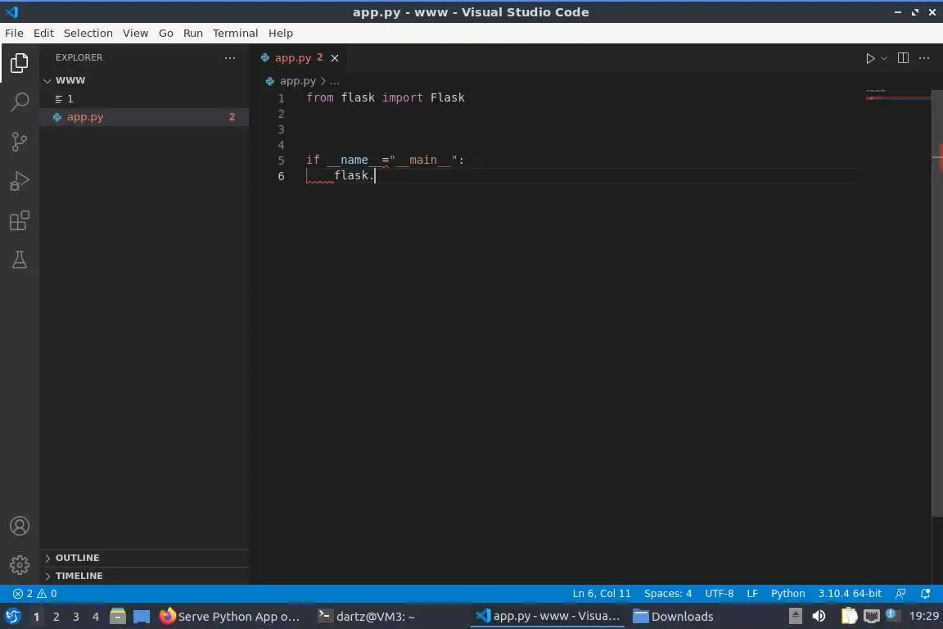Screen dimensions: 943x629
Task: Open the Source Control view
Action: pos(20,142)
